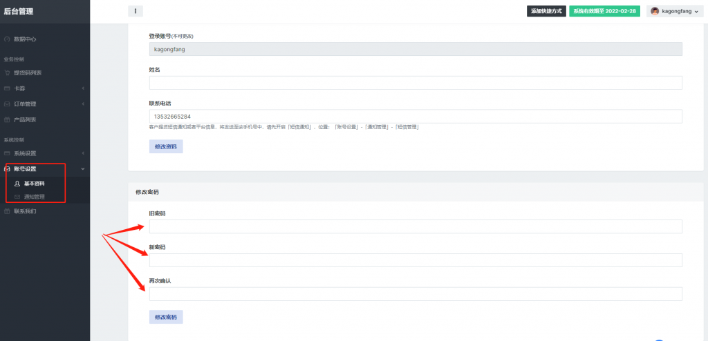The image size is (708, 341).
Task: Expand the 系统设置 submenu chevron
Action: point(83,153)
